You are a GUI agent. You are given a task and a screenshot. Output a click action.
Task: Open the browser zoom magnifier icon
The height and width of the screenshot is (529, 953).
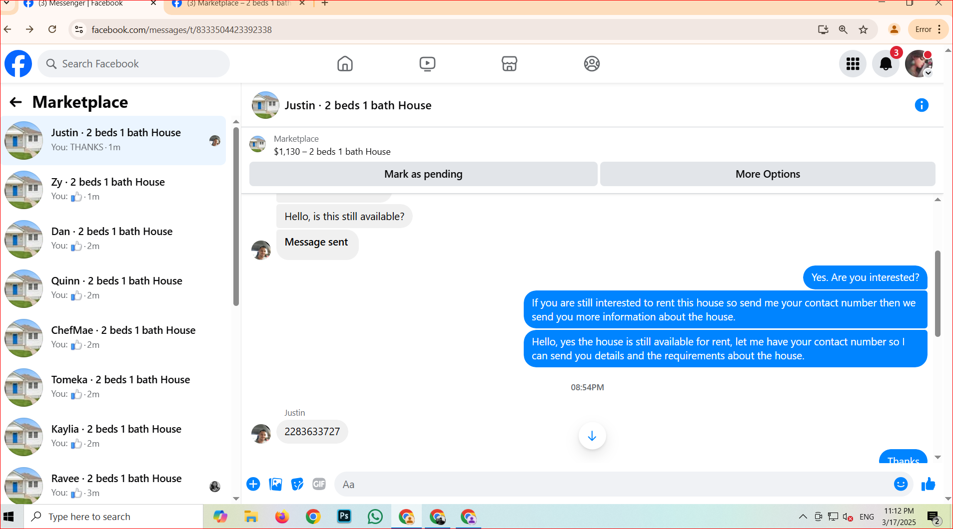point(843,29)
